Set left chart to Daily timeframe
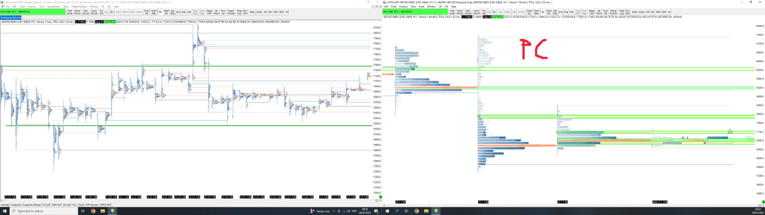The width and height of the screenshot is (765, 215). click(252, 12)
